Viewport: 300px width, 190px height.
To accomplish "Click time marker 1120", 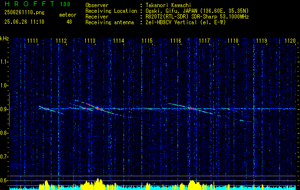I will [x=290, y=40].
